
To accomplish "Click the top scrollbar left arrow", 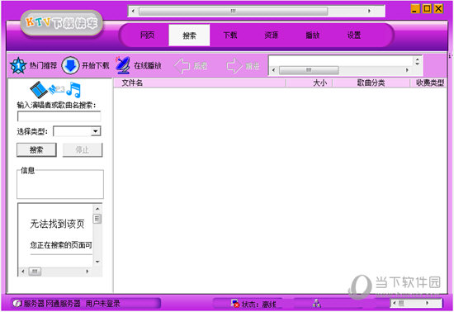I will point(133,11).
